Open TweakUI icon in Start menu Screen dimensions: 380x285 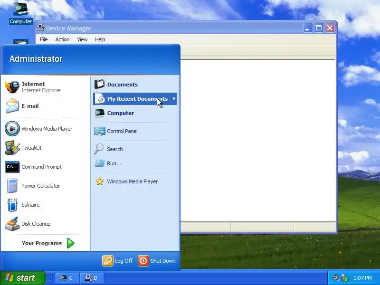pyautogui.click(x=12, y=148)
